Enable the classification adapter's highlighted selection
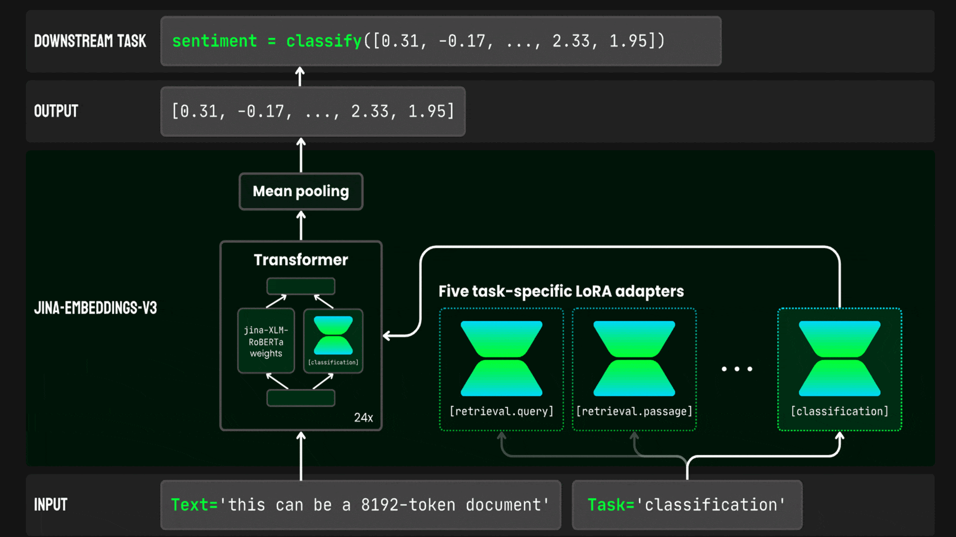 tap(839, 368)
